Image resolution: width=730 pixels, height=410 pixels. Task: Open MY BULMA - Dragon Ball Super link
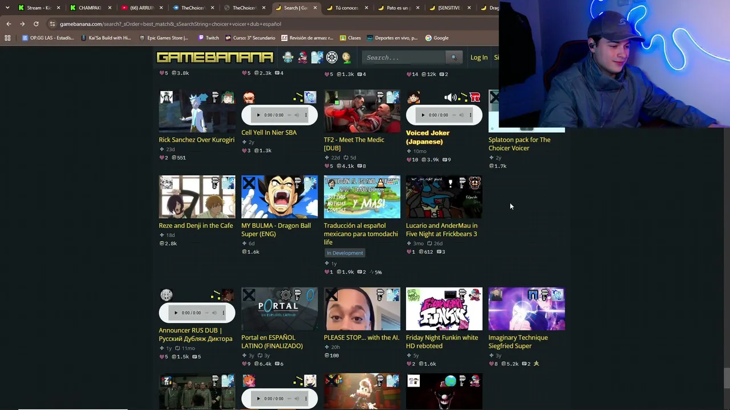pyautogui.click(x=276, y=229)
